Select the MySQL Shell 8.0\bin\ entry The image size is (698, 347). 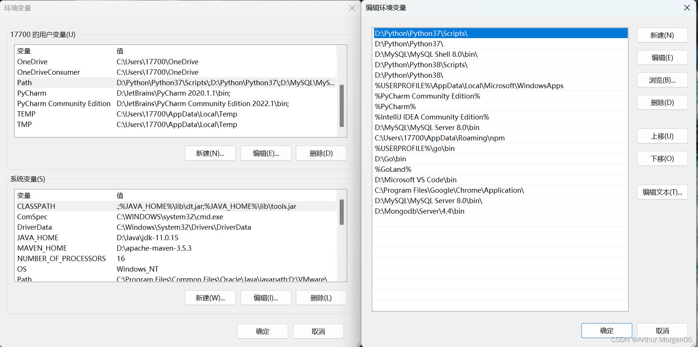point(500,54)
